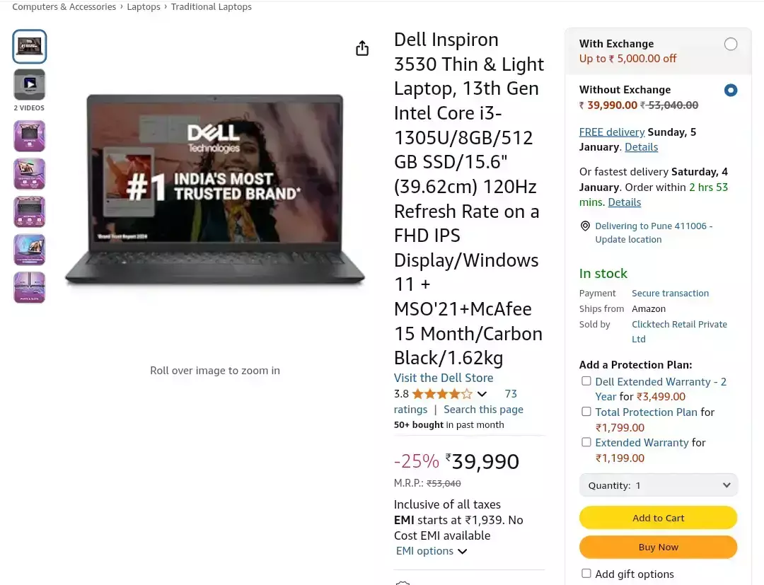Go to Laptops breadcrumb

point(143,7)
